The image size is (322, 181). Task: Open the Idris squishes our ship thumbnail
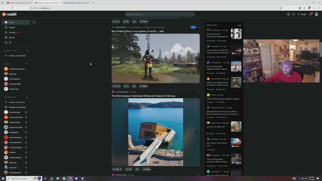pos(236,50)
